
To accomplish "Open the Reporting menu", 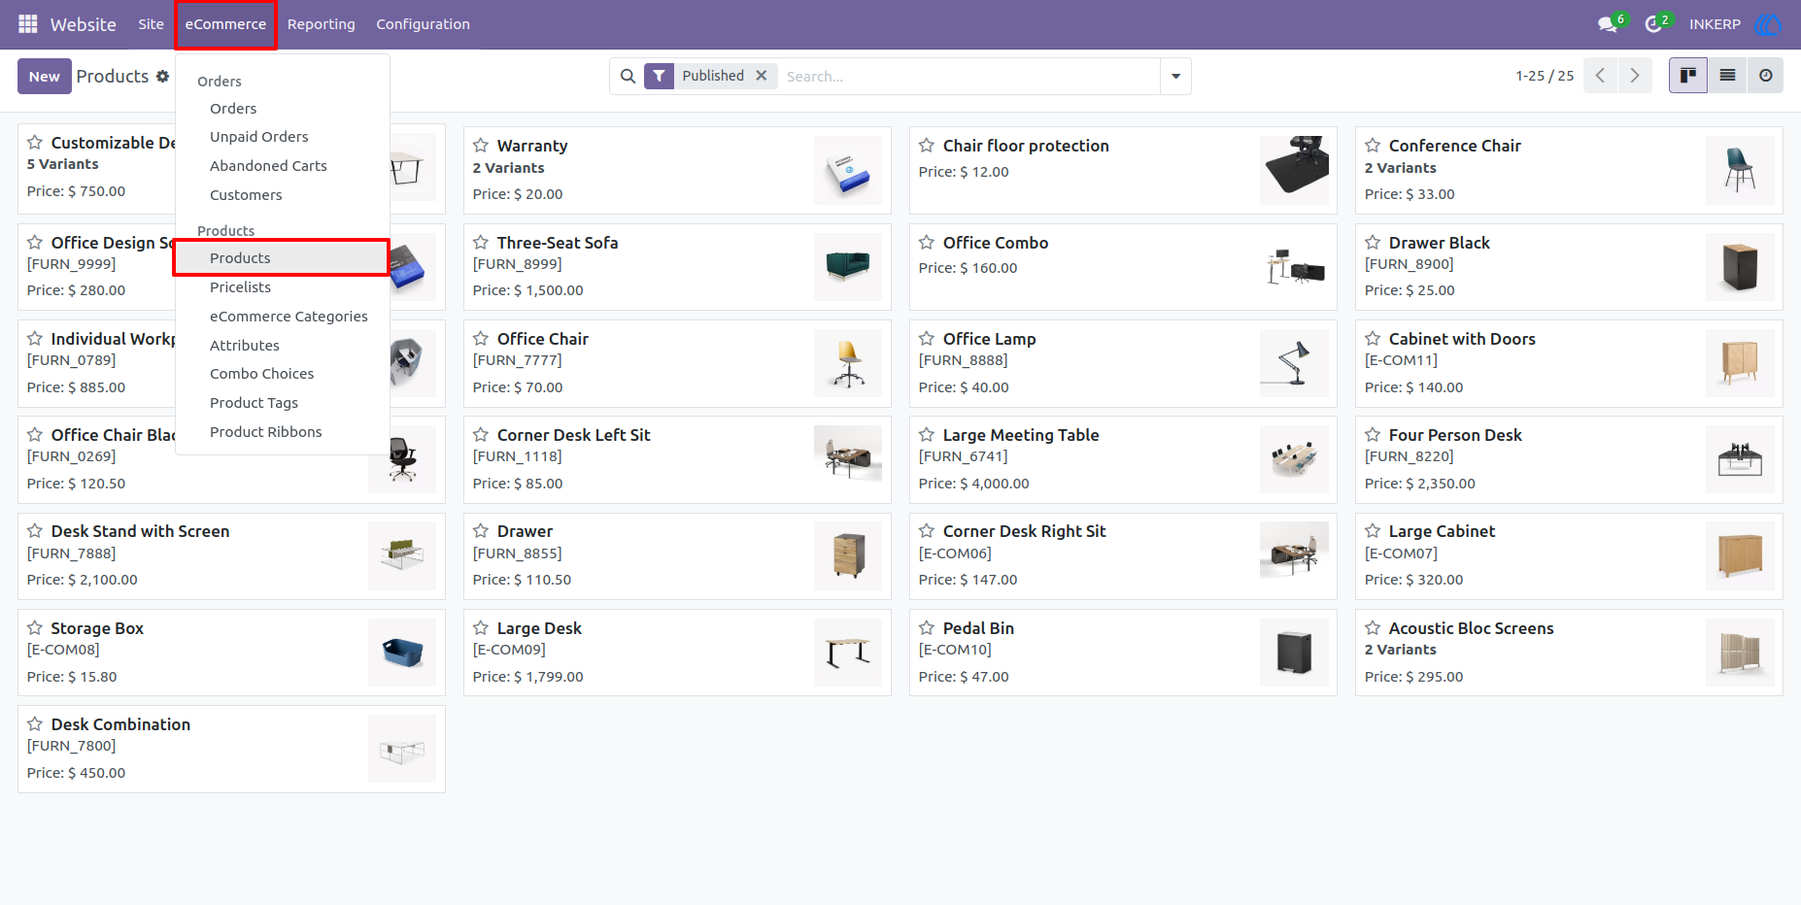I will (x=322, y=24).
